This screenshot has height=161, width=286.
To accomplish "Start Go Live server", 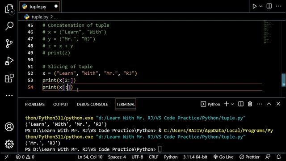I will (x=223, y=157).
